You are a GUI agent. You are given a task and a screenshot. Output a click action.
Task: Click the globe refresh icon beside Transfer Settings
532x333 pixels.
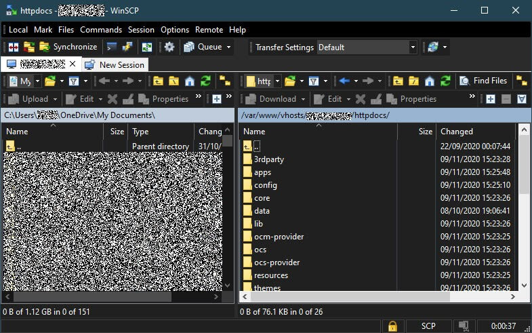(x=433, y=47)
